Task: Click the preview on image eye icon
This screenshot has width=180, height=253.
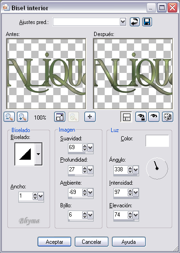Action: [154, 117]
